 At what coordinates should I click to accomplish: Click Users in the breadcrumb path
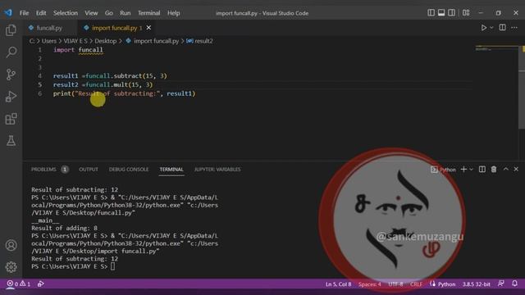point(49,41)
